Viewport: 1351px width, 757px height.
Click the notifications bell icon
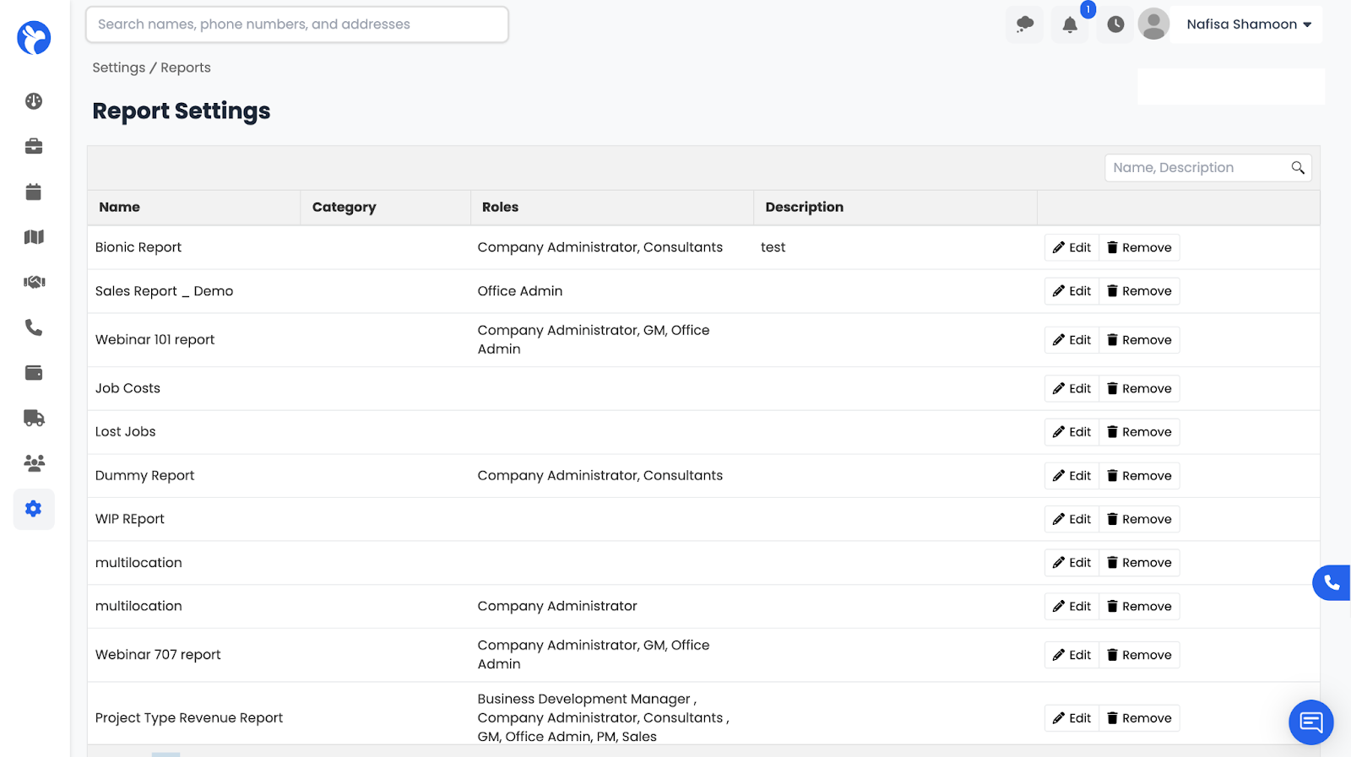pos(1070,24)
